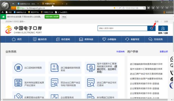Viewport: 174px width, 101px height.
Task: Open the search engine selector dropdown
Action: pos(124,8)
